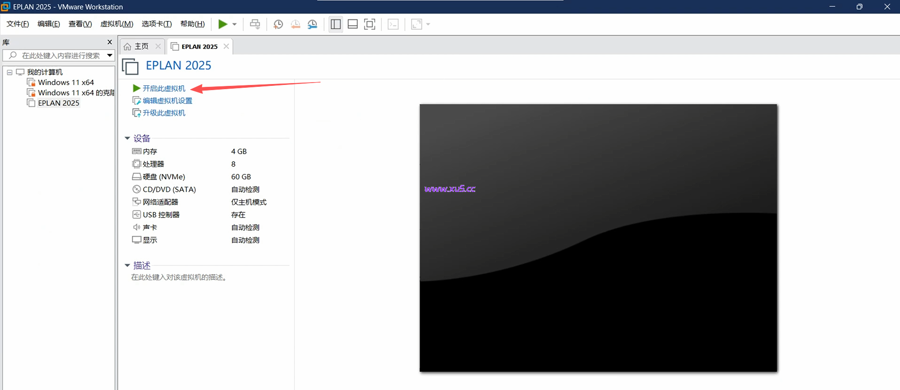Select Windows 11 x64 in library tree
Viewport: 900px width, 390px height.
(x=66, y=82)
